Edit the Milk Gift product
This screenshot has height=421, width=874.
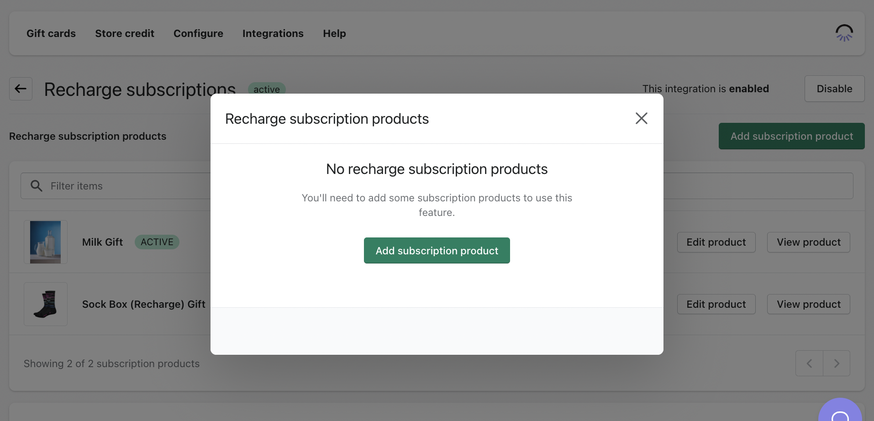pyautogui.click(x=716, y=242)
